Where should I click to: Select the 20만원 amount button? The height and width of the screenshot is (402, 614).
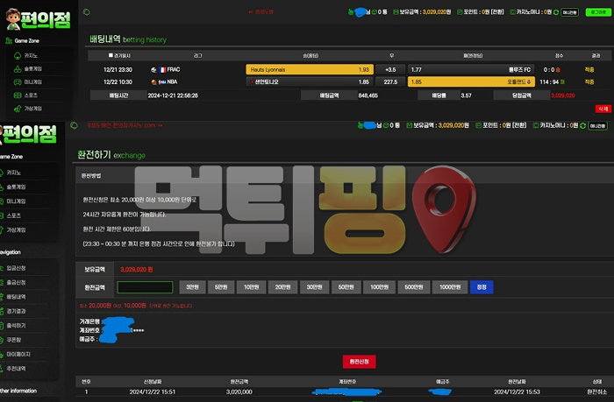pyautogui.click(x=282, y=287)
